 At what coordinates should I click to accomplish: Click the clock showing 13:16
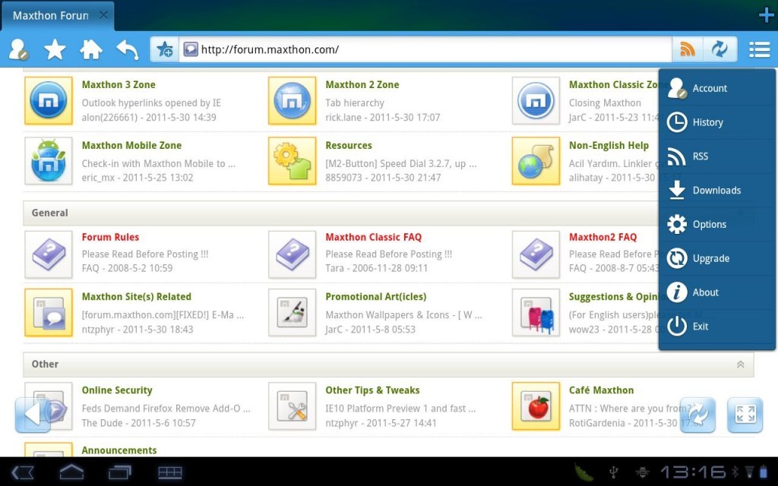tap(693, 472)
